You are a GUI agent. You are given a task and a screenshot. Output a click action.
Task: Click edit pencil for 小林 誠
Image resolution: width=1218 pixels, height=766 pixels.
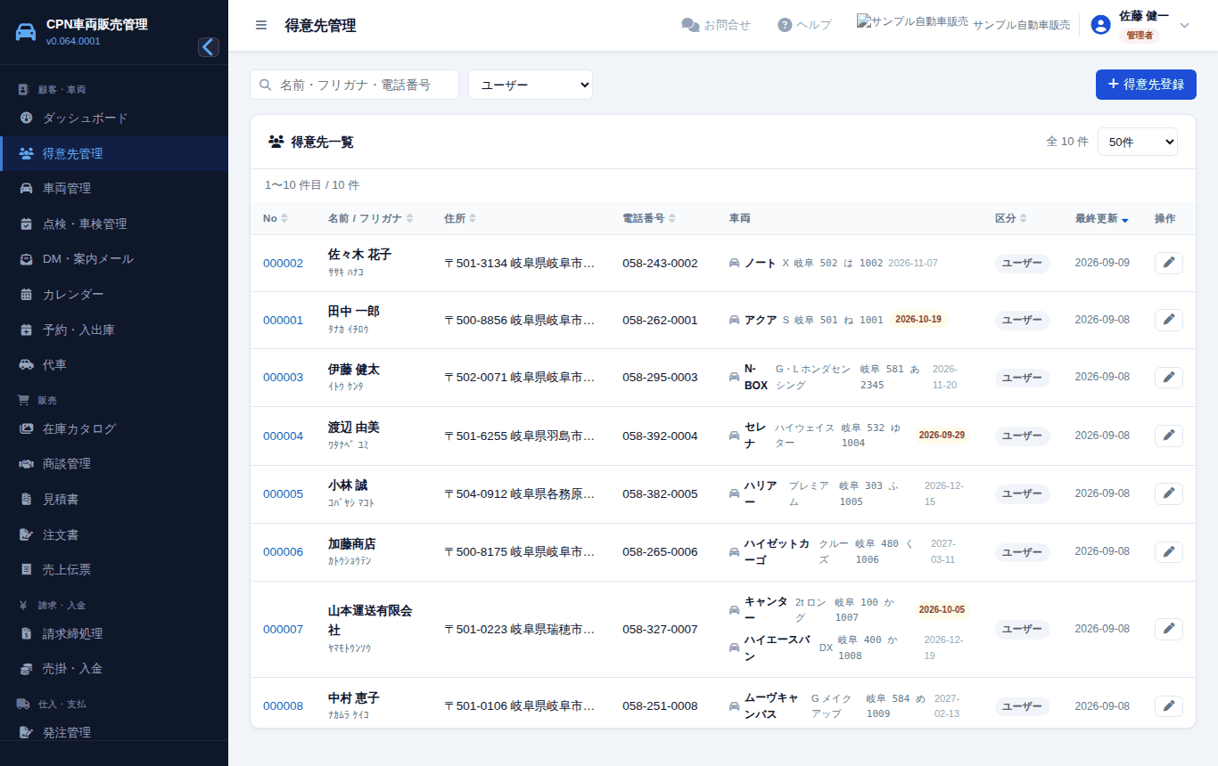coord(1169,493)
